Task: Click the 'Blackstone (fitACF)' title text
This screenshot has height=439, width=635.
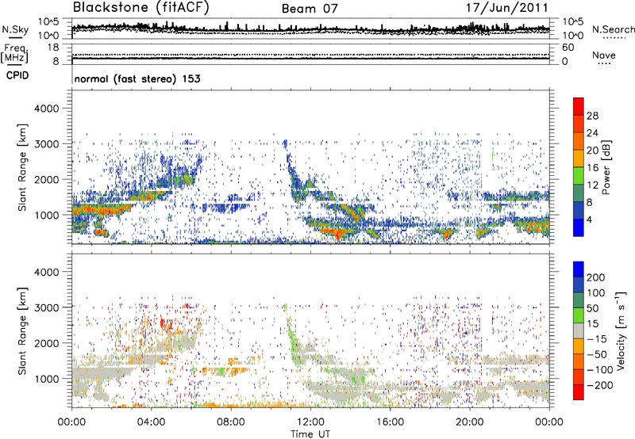Action: tap(141, 8)
